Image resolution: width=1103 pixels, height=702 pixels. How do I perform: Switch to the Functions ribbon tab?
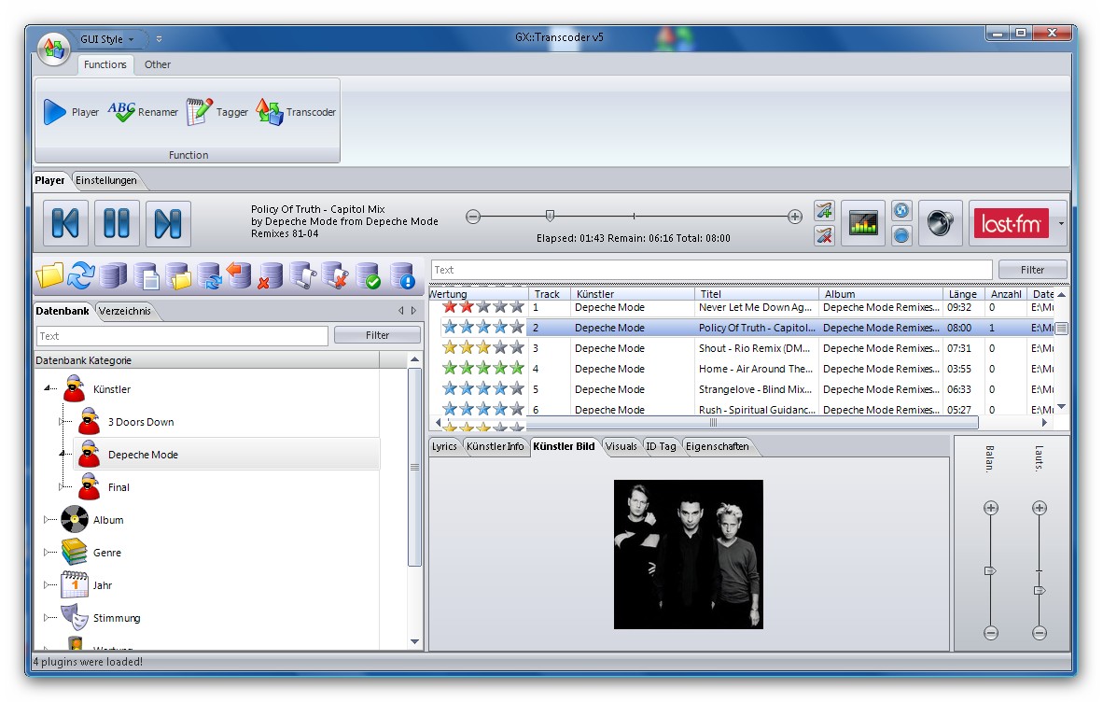(105, 64)
